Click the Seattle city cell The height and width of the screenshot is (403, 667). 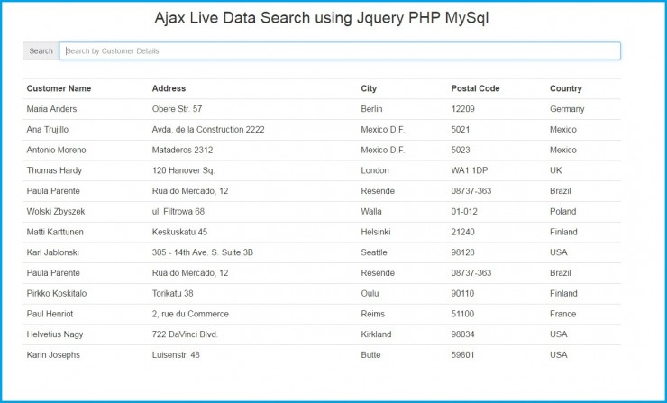pos(374,252)
